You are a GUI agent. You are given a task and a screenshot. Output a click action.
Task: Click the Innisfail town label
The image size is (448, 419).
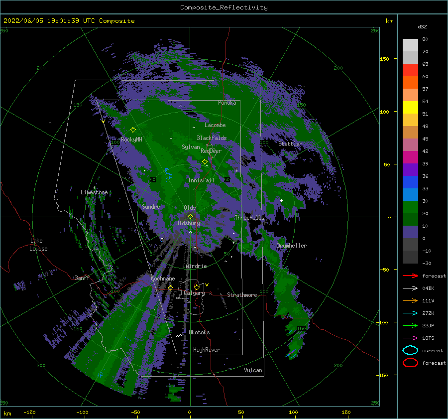tap(201, 180)
